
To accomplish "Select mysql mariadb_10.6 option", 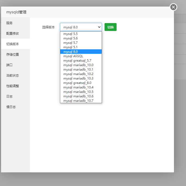I will [x=81, y=96].
